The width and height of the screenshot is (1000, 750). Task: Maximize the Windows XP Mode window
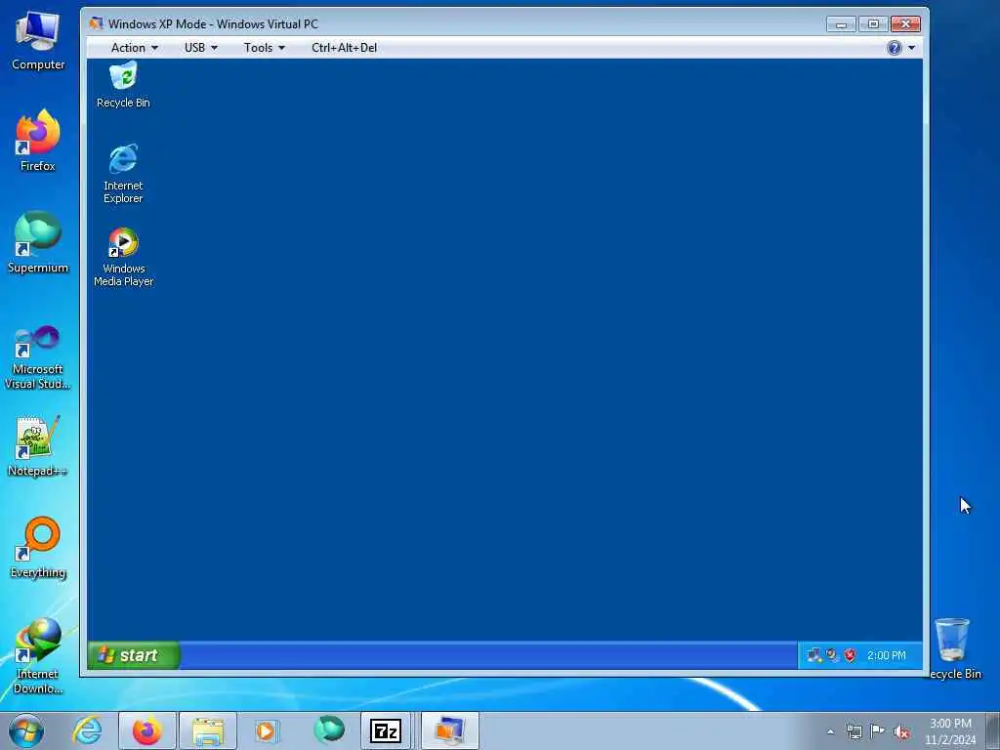(x=873, y=24)
